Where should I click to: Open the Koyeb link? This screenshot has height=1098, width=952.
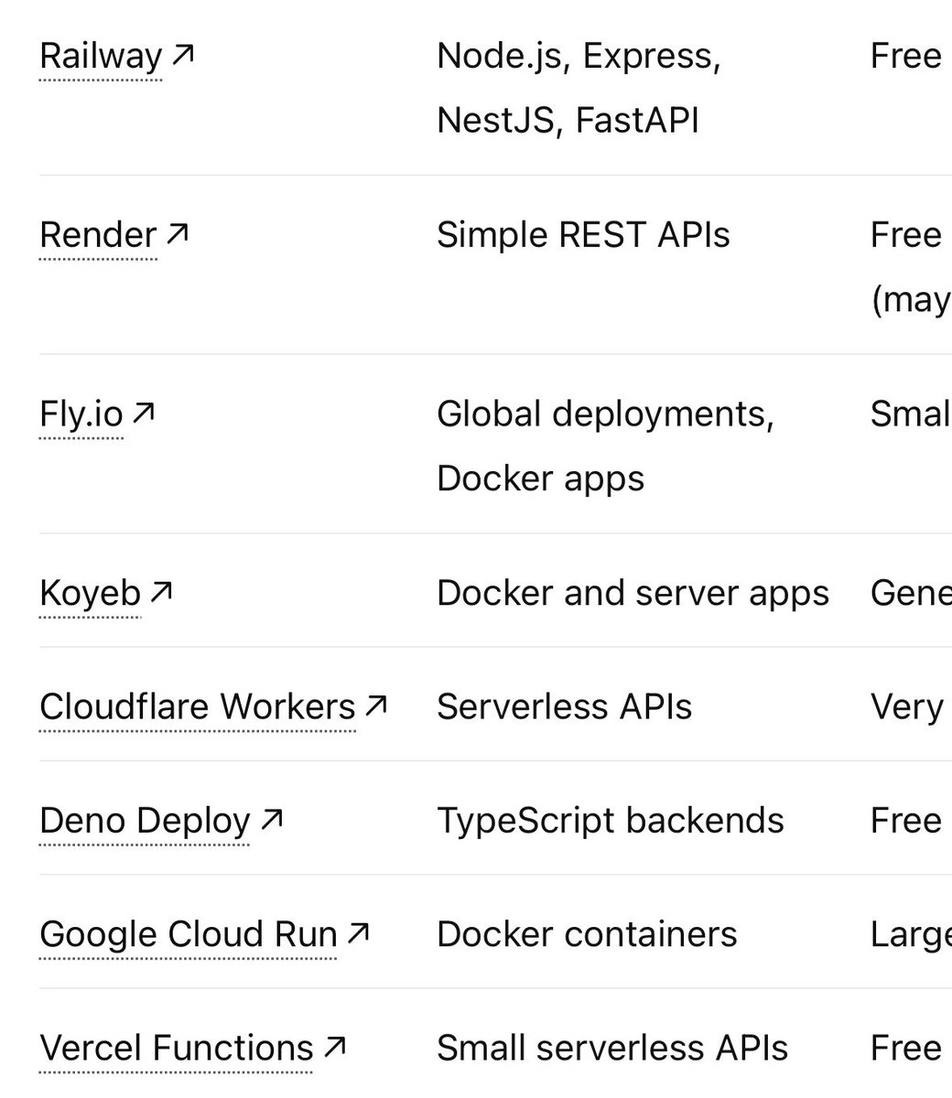90,593
